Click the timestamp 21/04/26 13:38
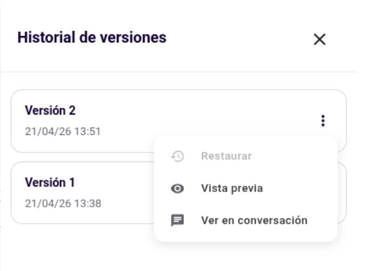The width and height of the screenshot is (378, 271). pos(63,204)
